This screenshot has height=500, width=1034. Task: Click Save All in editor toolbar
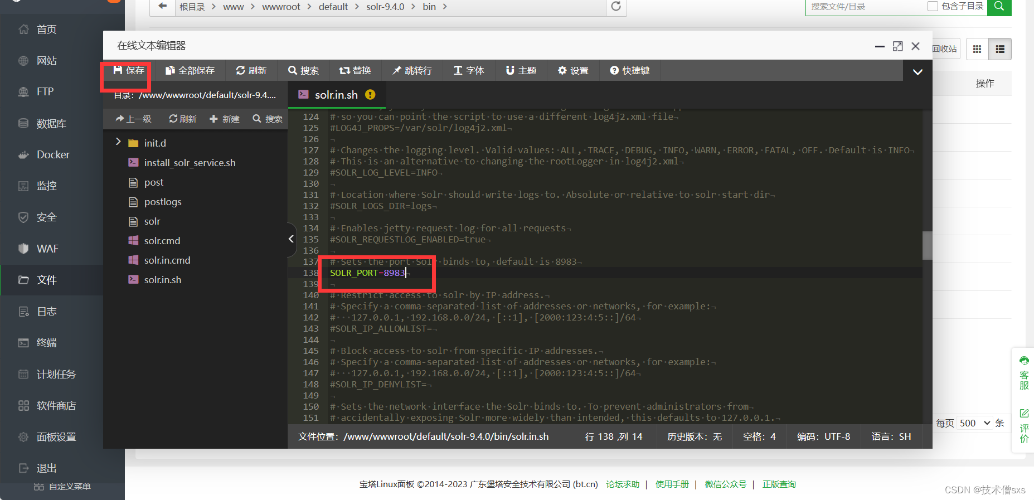pos(190,70)
